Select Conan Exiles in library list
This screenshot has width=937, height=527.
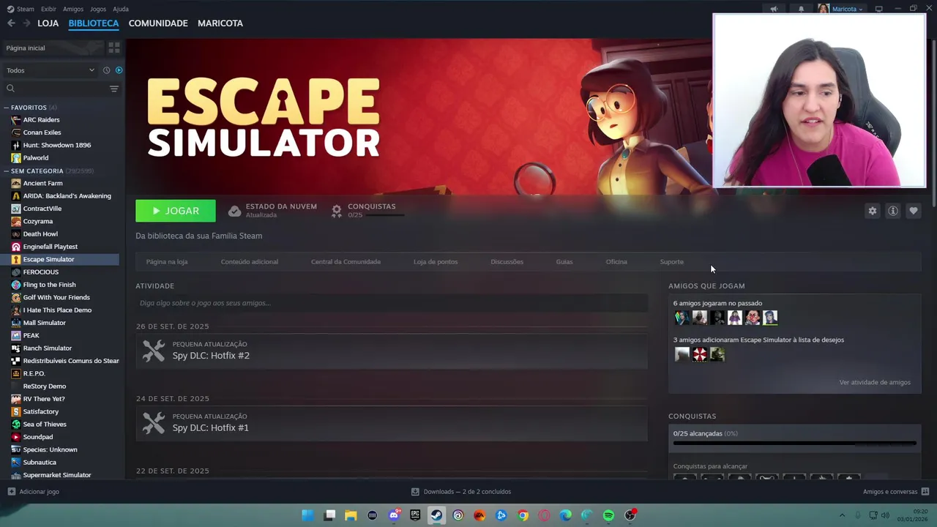click(x=42, y=132)
